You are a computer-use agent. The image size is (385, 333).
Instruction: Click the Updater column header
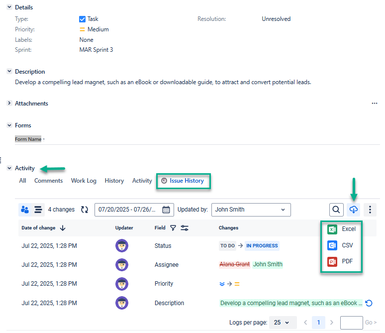(x=124, y=228)
